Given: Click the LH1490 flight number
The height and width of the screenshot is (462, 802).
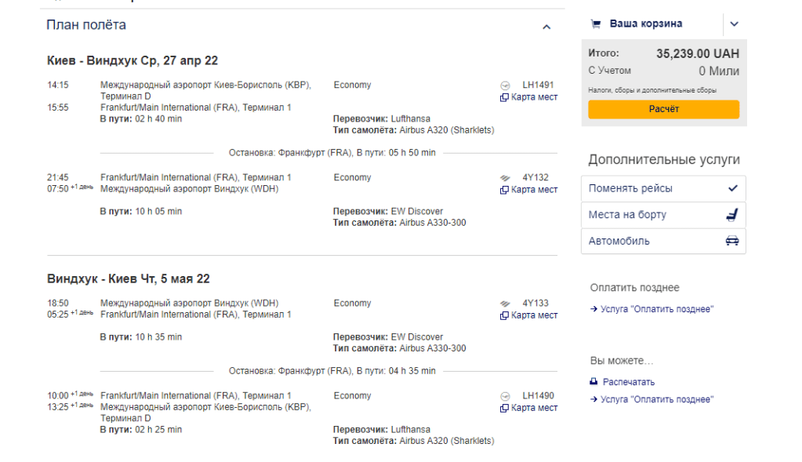Looking at the screenshot, I should (x=538, y=396).
